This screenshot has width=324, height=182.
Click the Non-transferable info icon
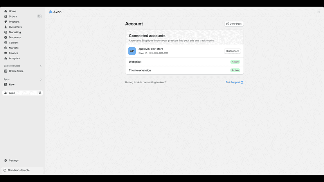(5, 170)
